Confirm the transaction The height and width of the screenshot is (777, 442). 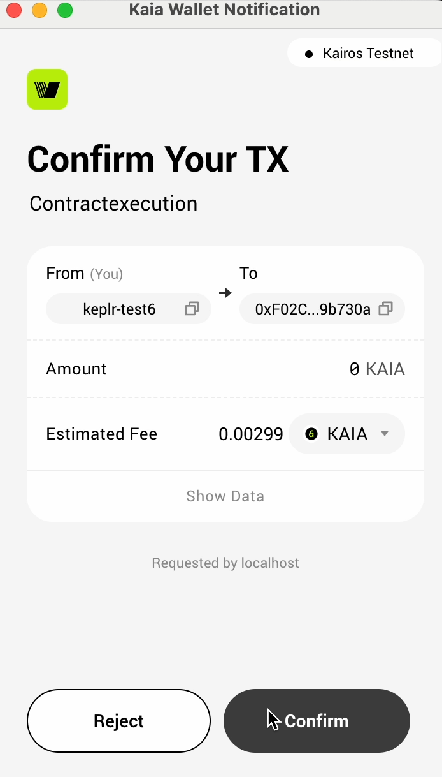(317, 721)
